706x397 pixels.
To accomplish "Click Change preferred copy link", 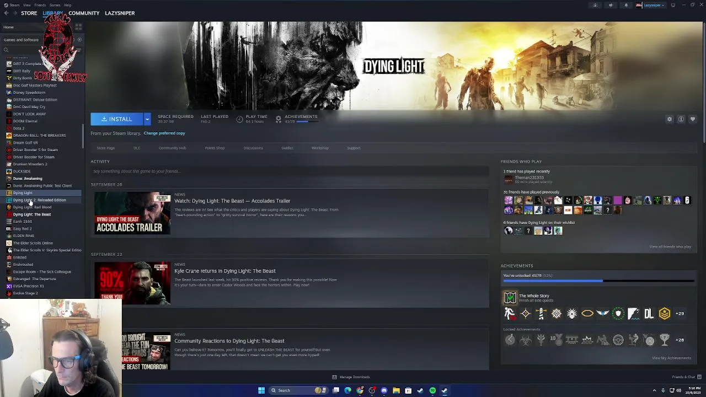I will point(164,133).
